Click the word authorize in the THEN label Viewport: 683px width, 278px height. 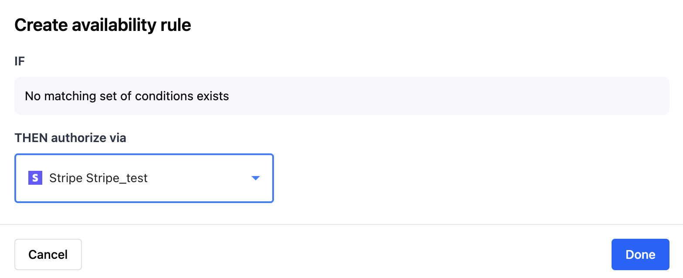77,138
